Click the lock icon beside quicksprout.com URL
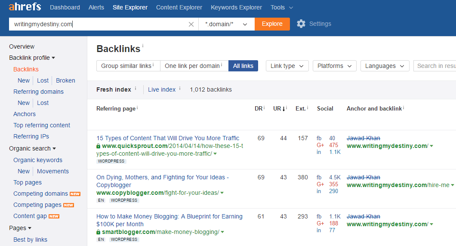Image resolution: width=456 pixels, height=246 pixels. [x=98, y=146]
